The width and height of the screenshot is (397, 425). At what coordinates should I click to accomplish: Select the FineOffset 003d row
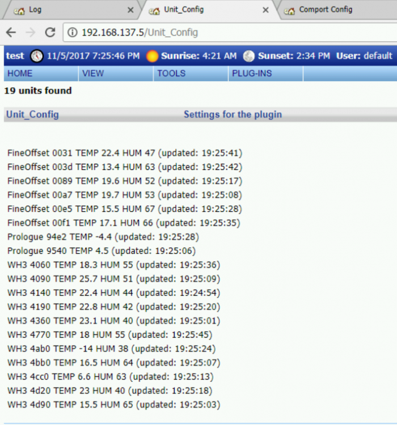[125, 167]
